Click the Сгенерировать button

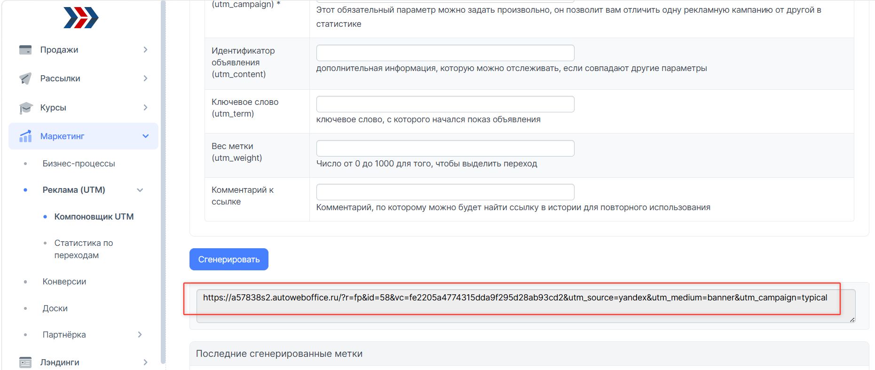tap(229, 260)
